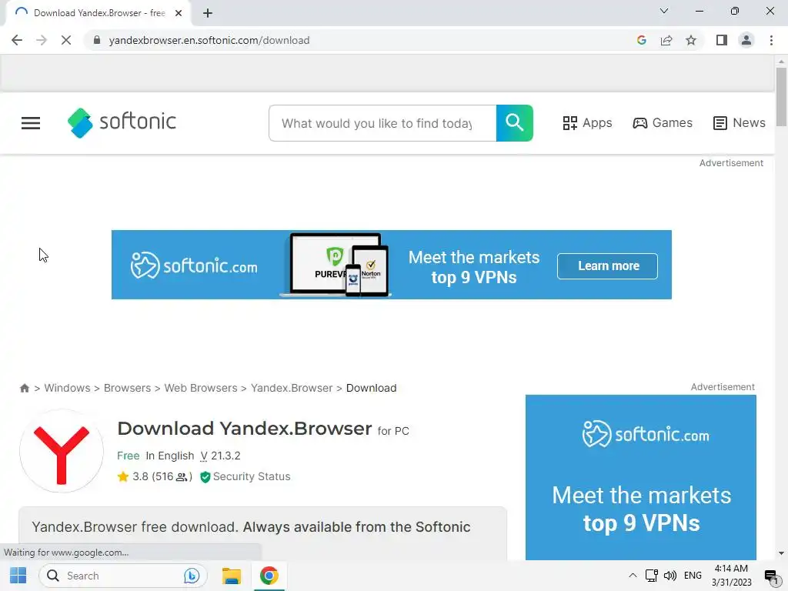Click the In English label

170,456
